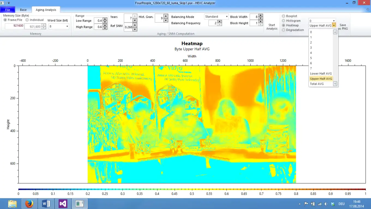Image resolution: width=371 pixels, height=209 pixels.
Task: Select option 5 in the dropdown list
Action: (x=321, y=58)
